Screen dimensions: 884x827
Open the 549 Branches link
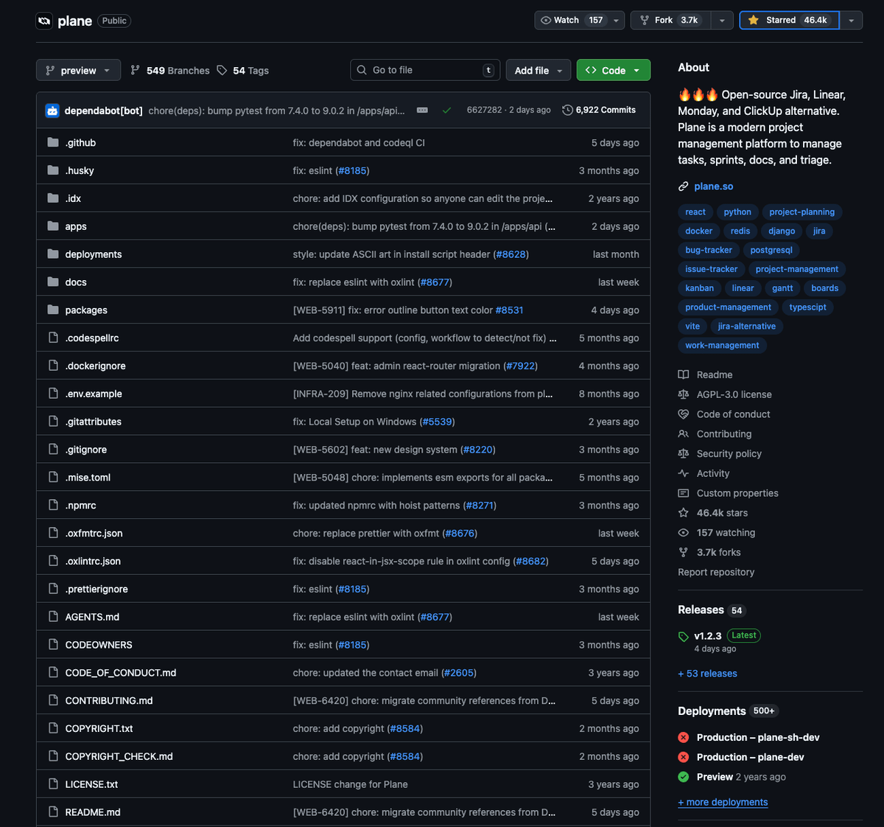point(170,70)
